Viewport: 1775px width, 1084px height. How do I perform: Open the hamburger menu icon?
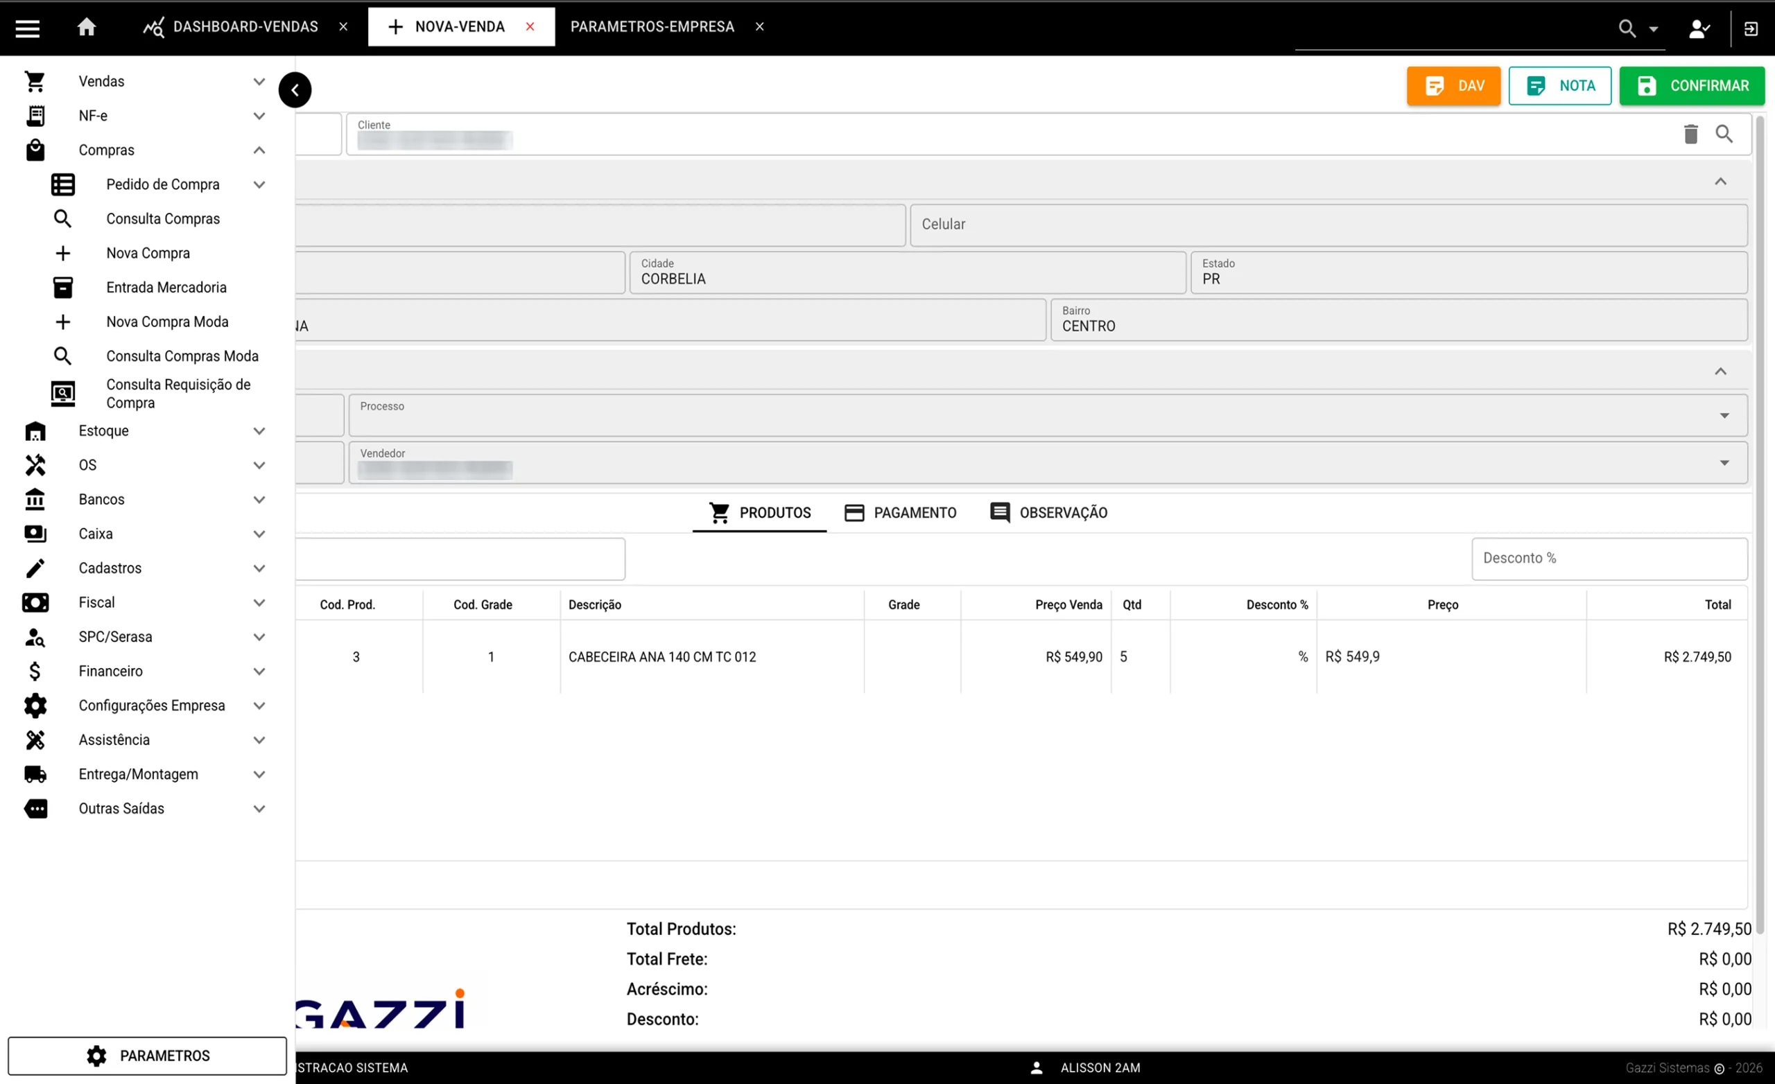[x=27, y=27]
